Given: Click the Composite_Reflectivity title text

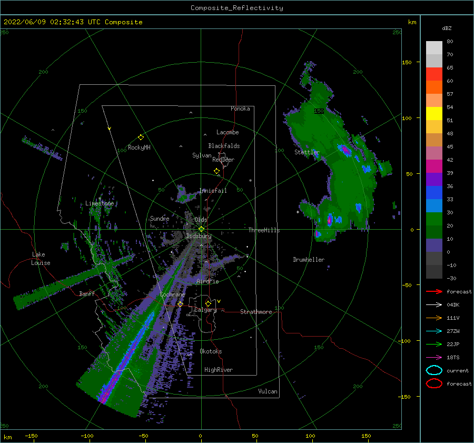Looking at the screenshot, I should tap(237, 8).
